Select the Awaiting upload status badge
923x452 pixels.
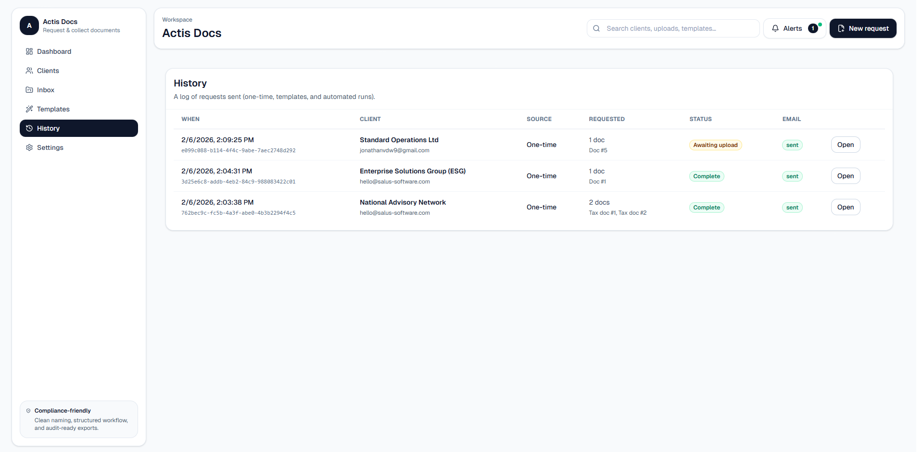[715, 145]
